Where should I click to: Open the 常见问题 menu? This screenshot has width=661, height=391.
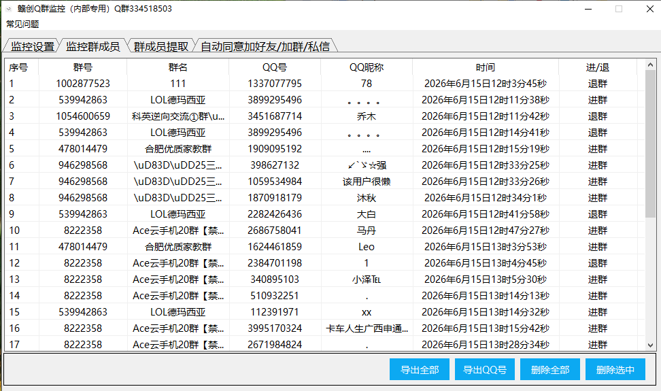point(22,24)
